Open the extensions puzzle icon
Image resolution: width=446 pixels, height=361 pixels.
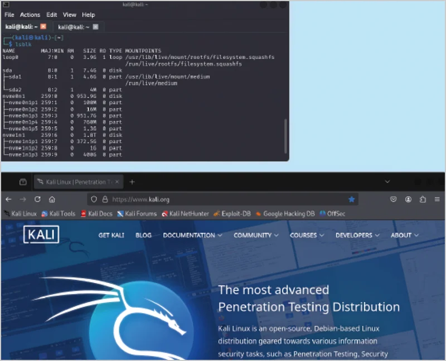point(423,199)
